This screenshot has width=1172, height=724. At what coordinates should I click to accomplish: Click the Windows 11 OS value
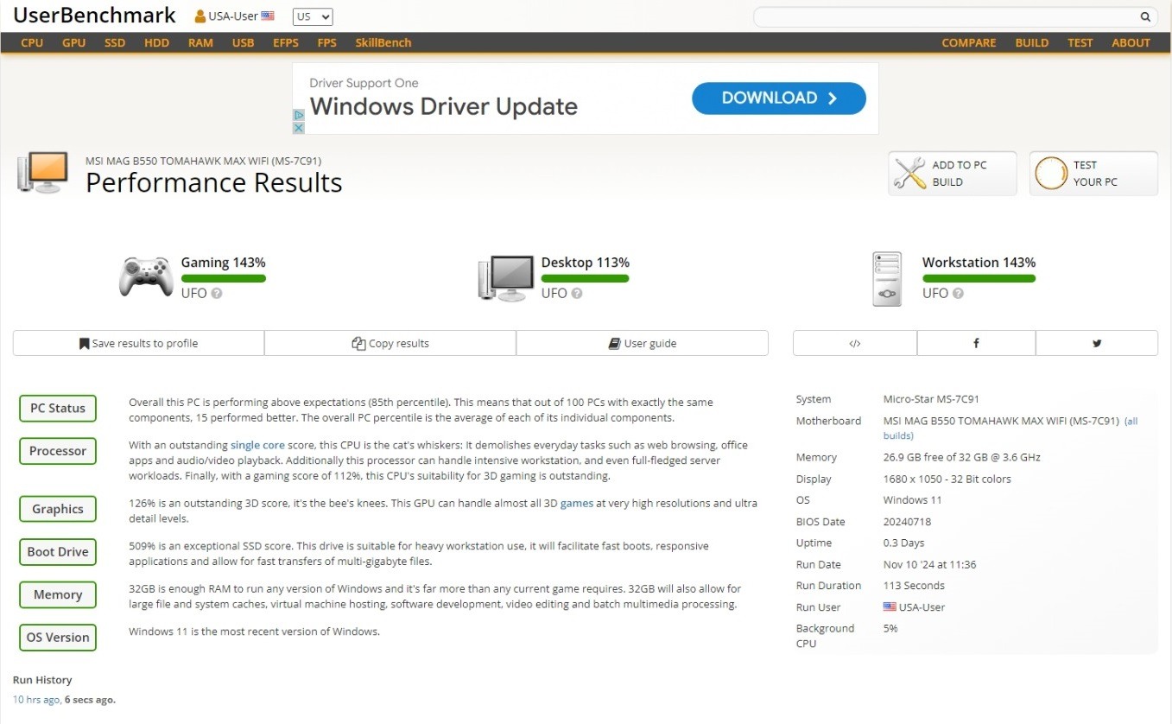coord(912,500)
